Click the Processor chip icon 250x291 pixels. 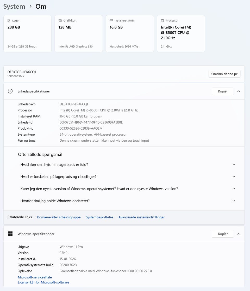162,21
